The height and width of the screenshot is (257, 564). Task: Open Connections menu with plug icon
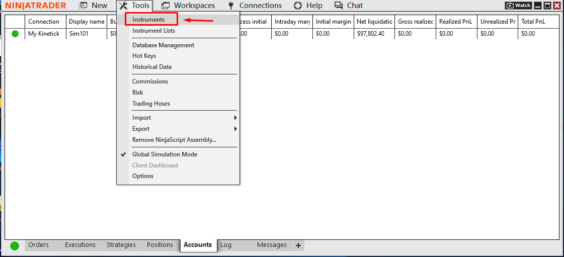[255, 6]
